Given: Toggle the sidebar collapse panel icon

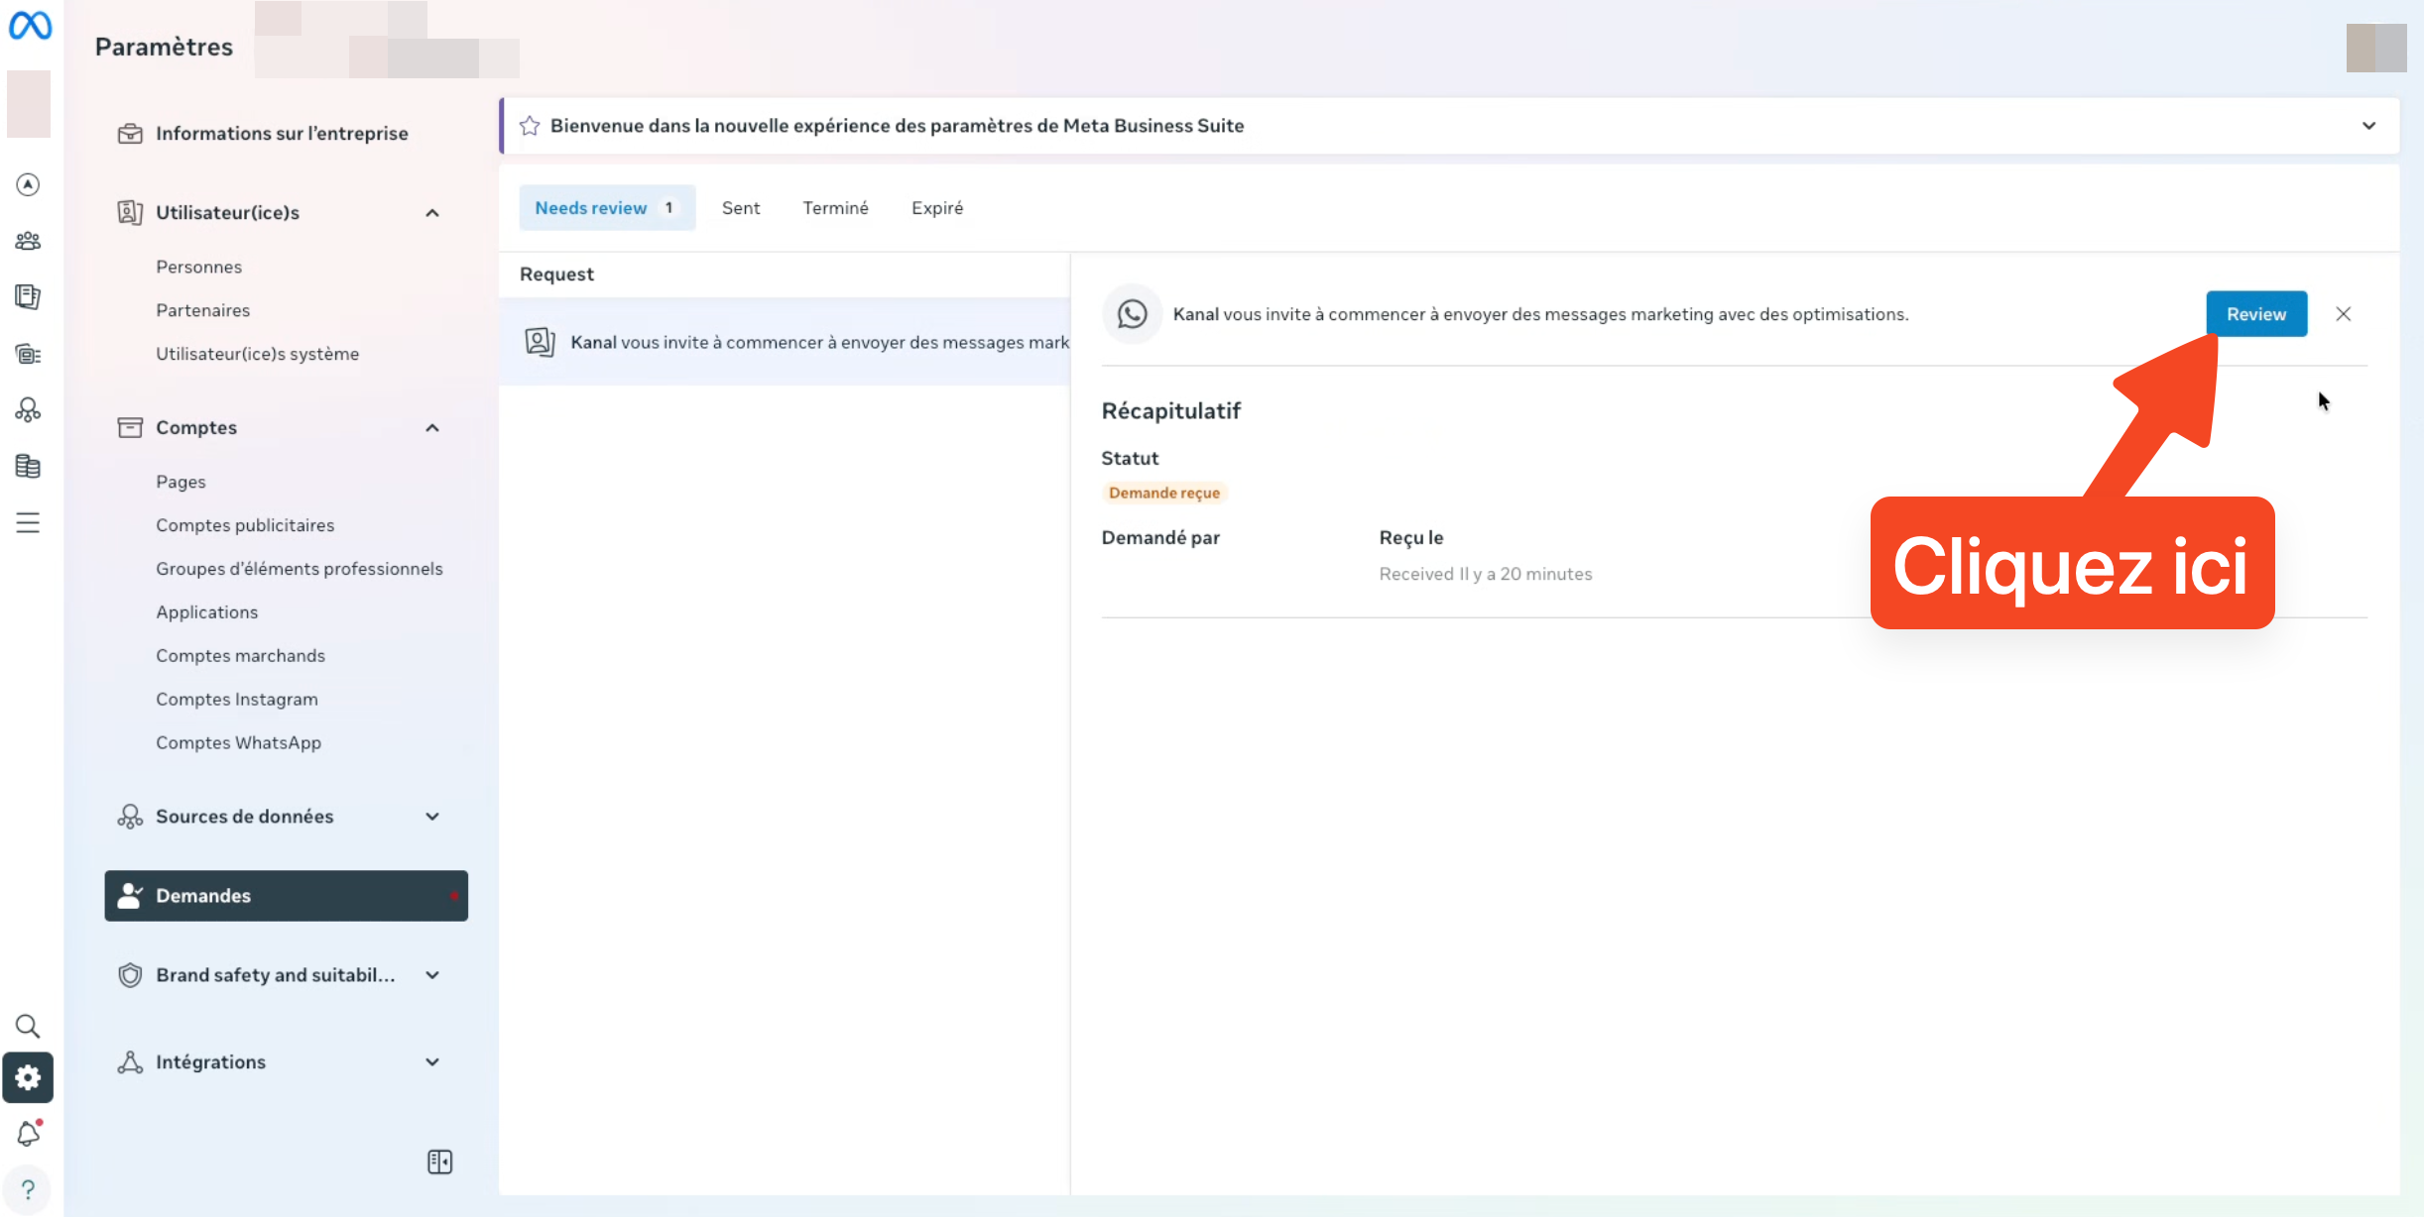Looking at the screenshot, I should coord(439,1162).
